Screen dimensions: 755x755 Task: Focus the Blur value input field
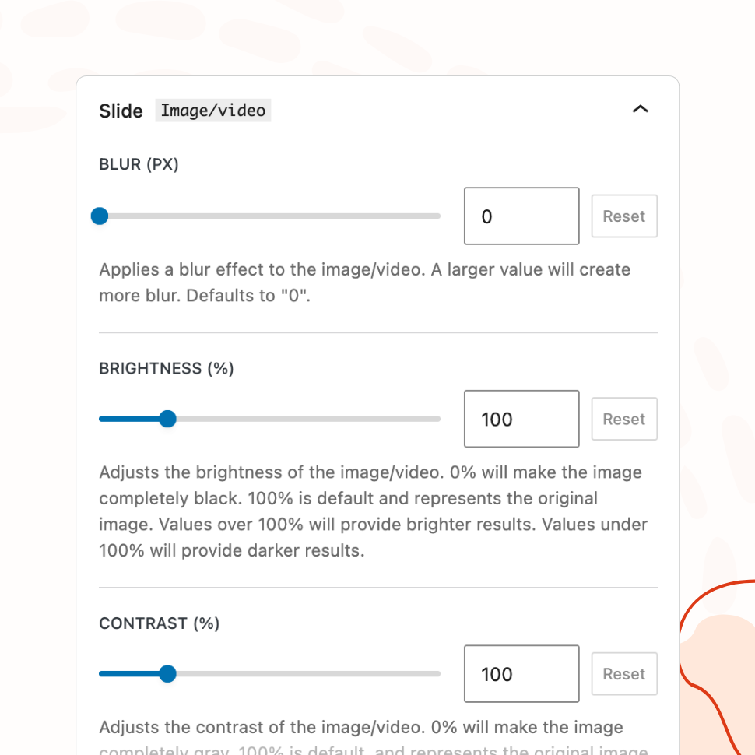pyautogui.click(x=521, y=216)
